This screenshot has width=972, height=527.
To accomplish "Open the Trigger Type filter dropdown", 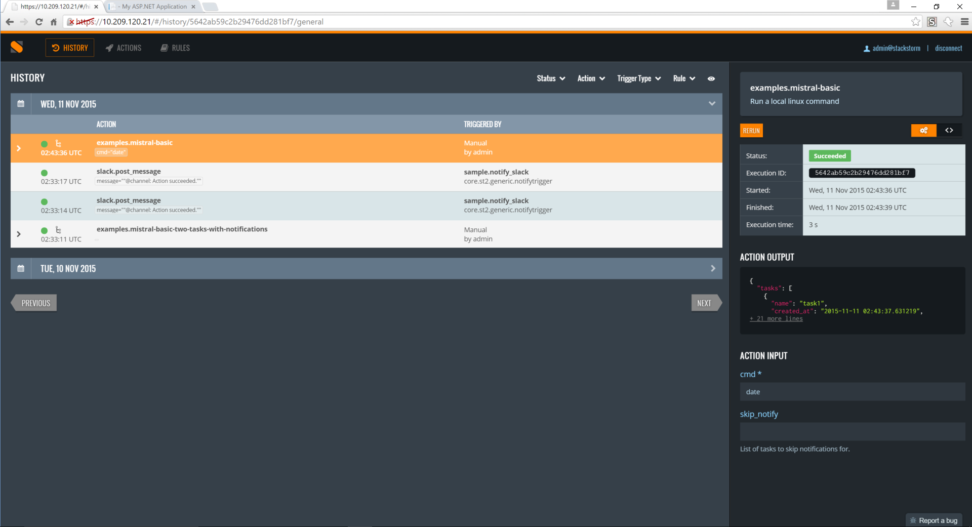I will coord(638,78).
